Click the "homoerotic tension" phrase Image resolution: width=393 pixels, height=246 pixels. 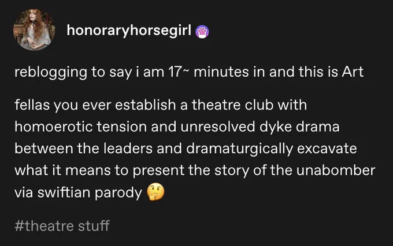click(x=81, y=126)
